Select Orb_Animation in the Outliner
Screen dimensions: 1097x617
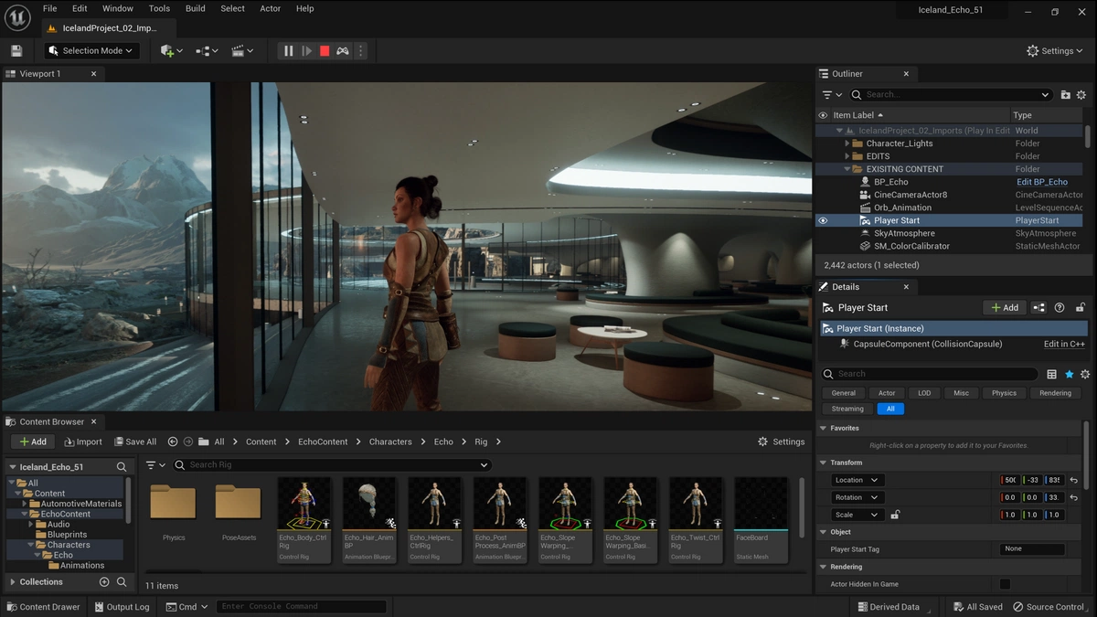point(902,207)
